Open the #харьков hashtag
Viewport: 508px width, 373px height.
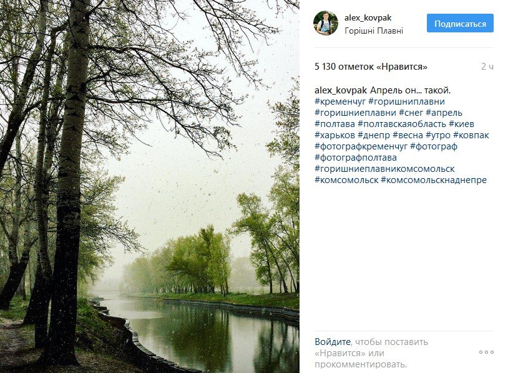pyautogui.click(x=335, y=135)
